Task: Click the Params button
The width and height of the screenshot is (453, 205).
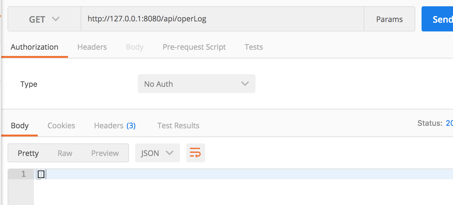Action: (389, 19)
